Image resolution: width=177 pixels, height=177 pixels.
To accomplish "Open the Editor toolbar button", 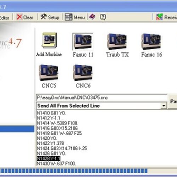I will click(x=4, y=18).
